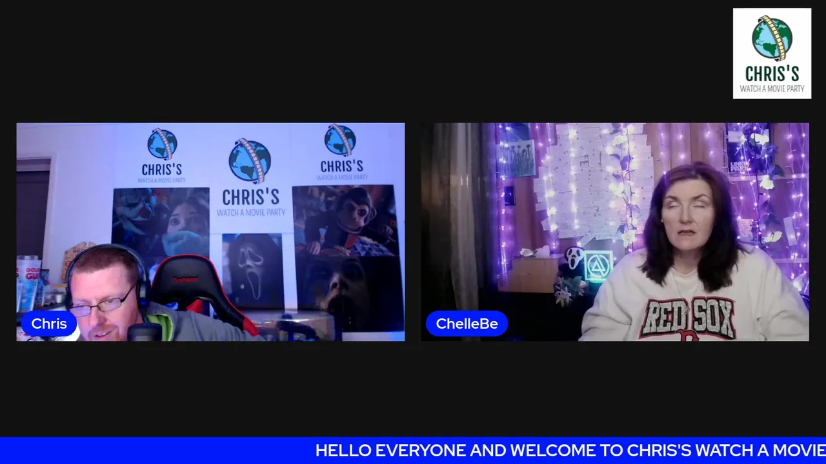Click the neon triangle sign in ChelleBe's feed
Screen dimensions: 826x464
[x=598, y=267]
